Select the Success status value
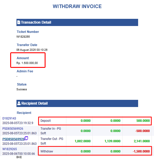Viewport: 154px width, 165px height. (x=22, y=89)
